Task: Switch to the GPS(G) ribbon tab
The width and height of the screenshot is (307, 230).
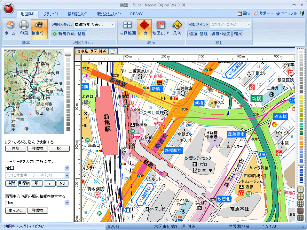Action: point(137,14)
